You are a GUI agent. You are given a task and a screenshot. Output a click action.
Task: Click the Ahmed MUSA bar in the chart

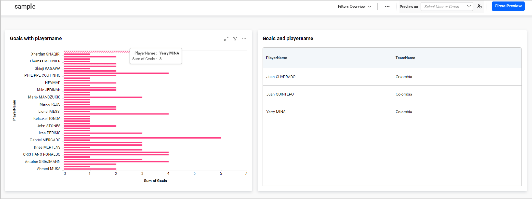tap(90, 169)
